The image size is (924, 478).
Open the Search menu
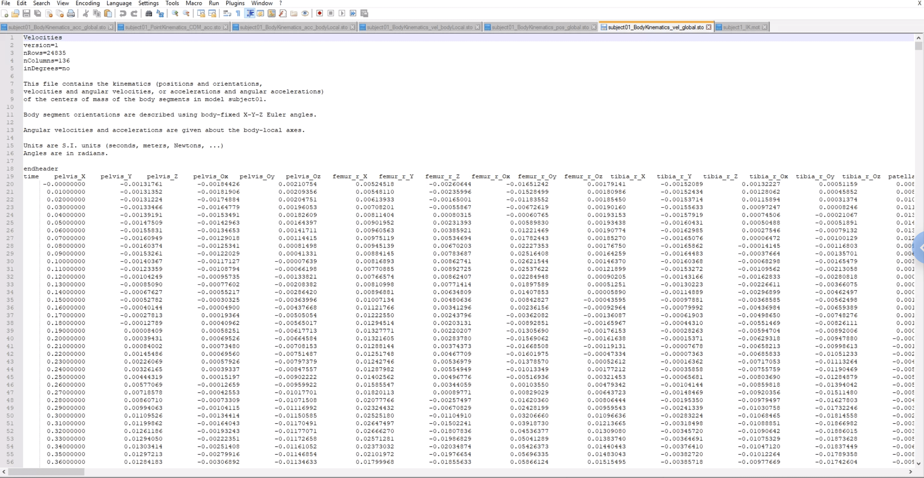[42, 3]
